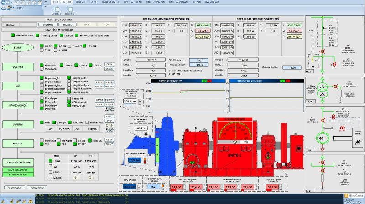Click the SU SEVİYESİ 709,4 cm field

tap(130, 102)
